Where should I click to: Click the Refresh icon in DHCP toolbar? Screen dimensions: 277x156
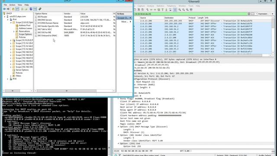[x=22, y=9]
